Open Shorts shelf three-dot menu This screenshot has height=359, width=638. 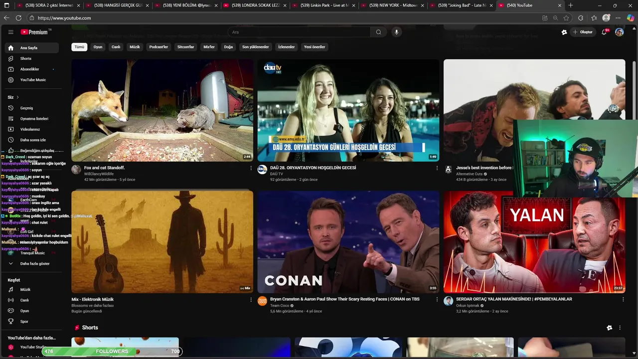620,328
